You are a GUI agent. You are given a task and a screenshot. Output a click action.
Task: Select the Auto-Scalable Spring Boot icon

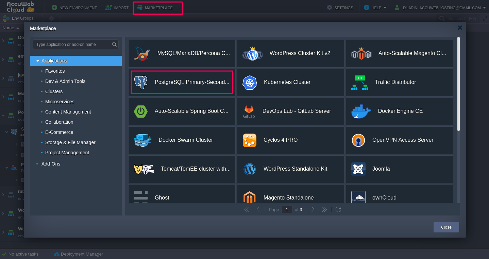point(141,111)
